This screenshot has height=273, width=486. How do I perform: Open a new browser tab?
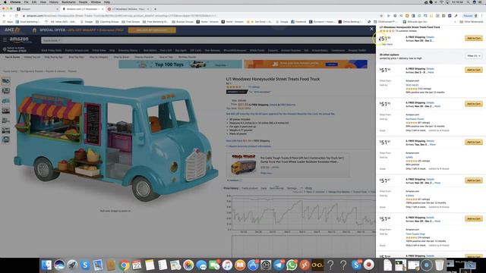pyautogui.click(x=155, y=9)
